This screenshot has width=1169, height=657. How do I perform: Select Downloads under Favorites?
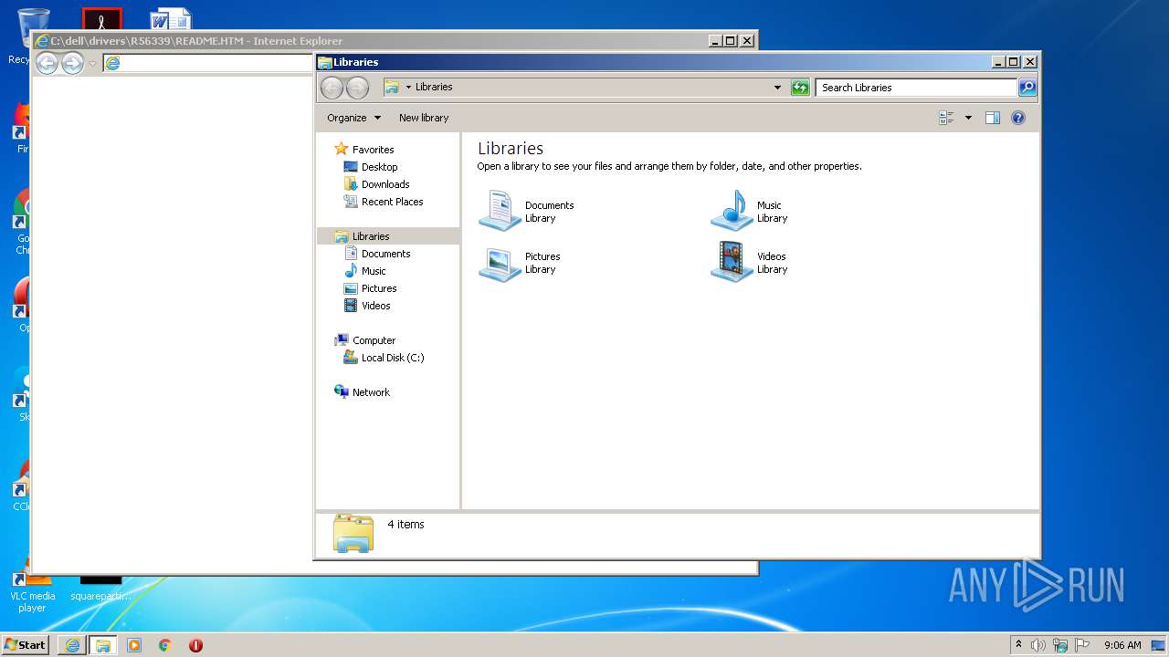376,184
